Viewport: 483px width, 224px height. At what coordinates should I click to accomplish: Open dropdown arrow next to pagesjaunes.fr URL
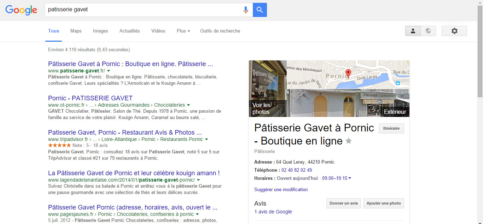197,214
